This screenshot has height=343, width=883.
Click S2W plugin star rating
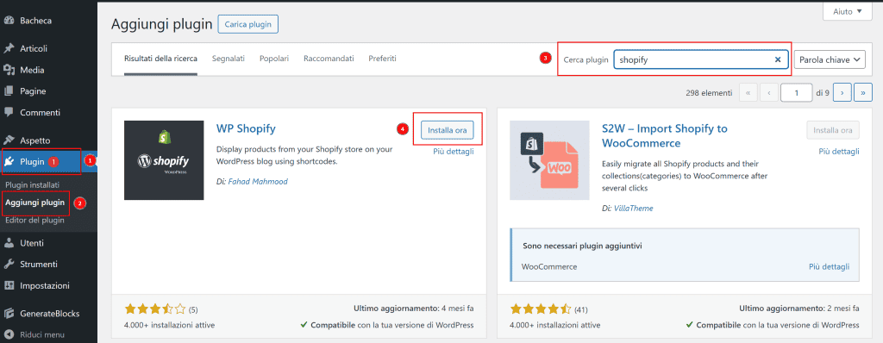point(541,309)
